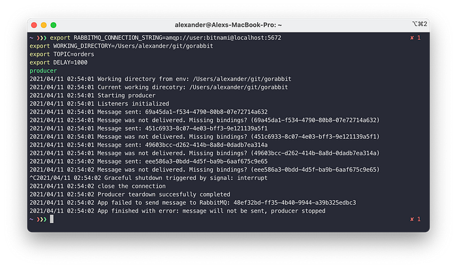Screen dimensions: 457x268
Task: Click the WORKING_DIRECTORY export line
Action: 121,46
